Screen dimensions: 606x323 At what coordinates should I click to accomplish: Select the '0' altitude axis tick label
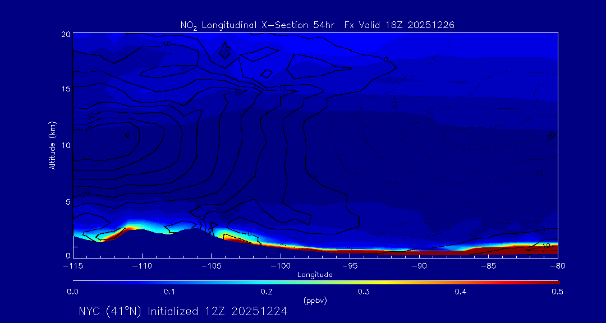click(68, 256)
